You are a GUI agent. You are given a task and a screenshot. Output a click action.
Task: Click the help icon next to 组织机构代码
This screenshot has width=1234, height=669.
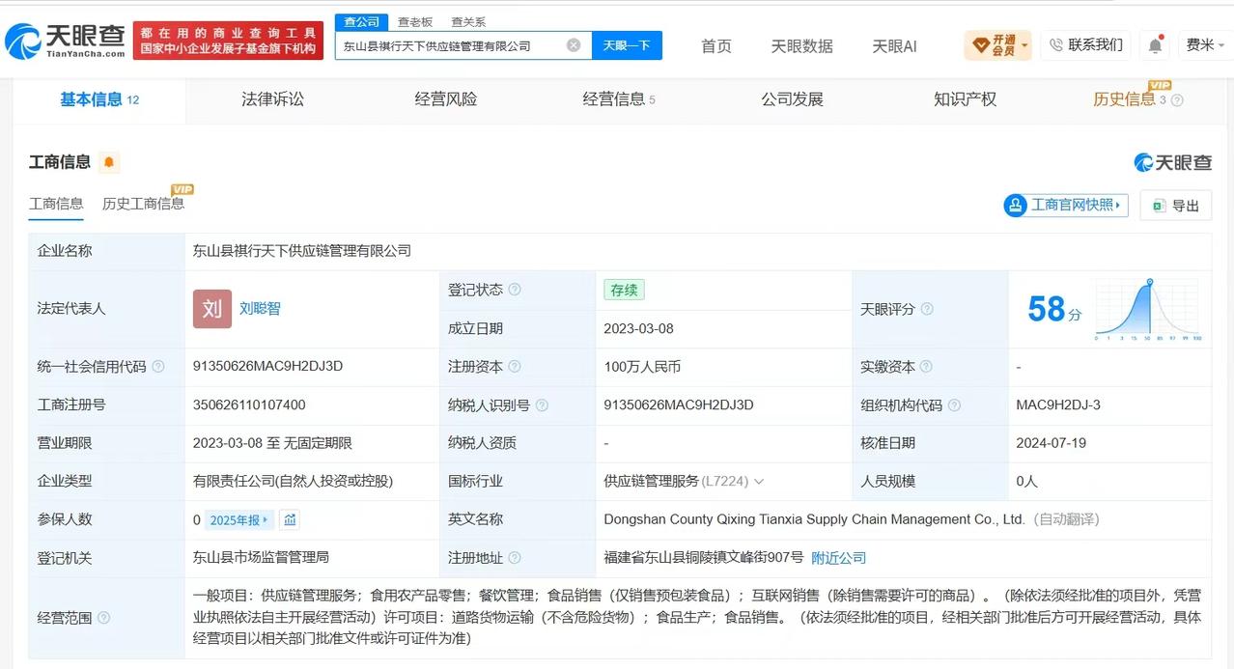(954, 405)
